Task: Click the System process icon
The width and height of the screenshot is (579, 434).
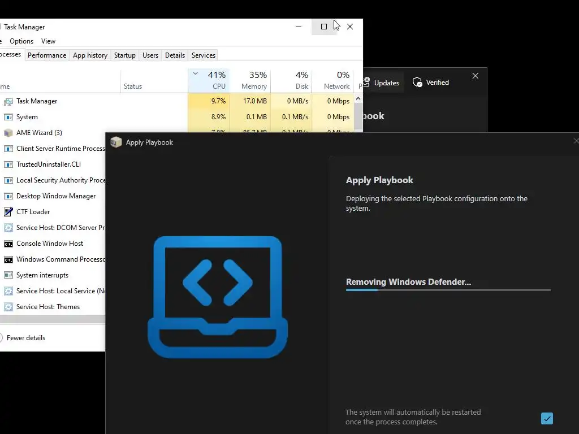Action: (8, 117)
